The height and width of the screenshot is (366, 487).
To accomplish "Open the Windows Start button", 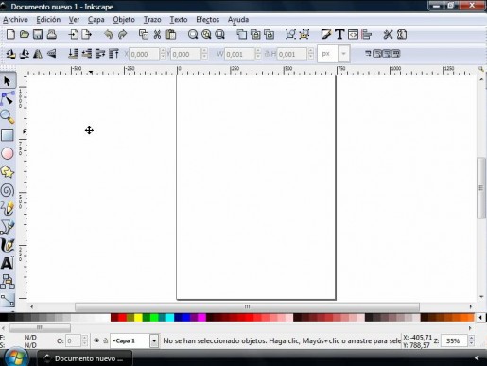I will click(16, 357).
